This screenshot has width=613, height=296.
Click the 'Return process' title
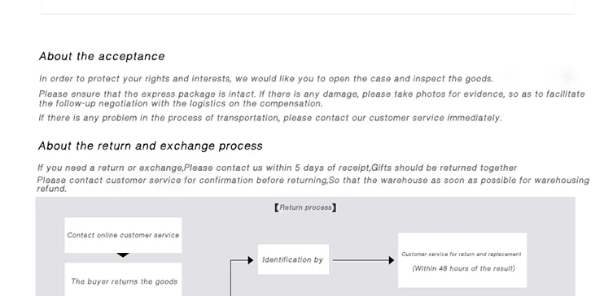305,207
